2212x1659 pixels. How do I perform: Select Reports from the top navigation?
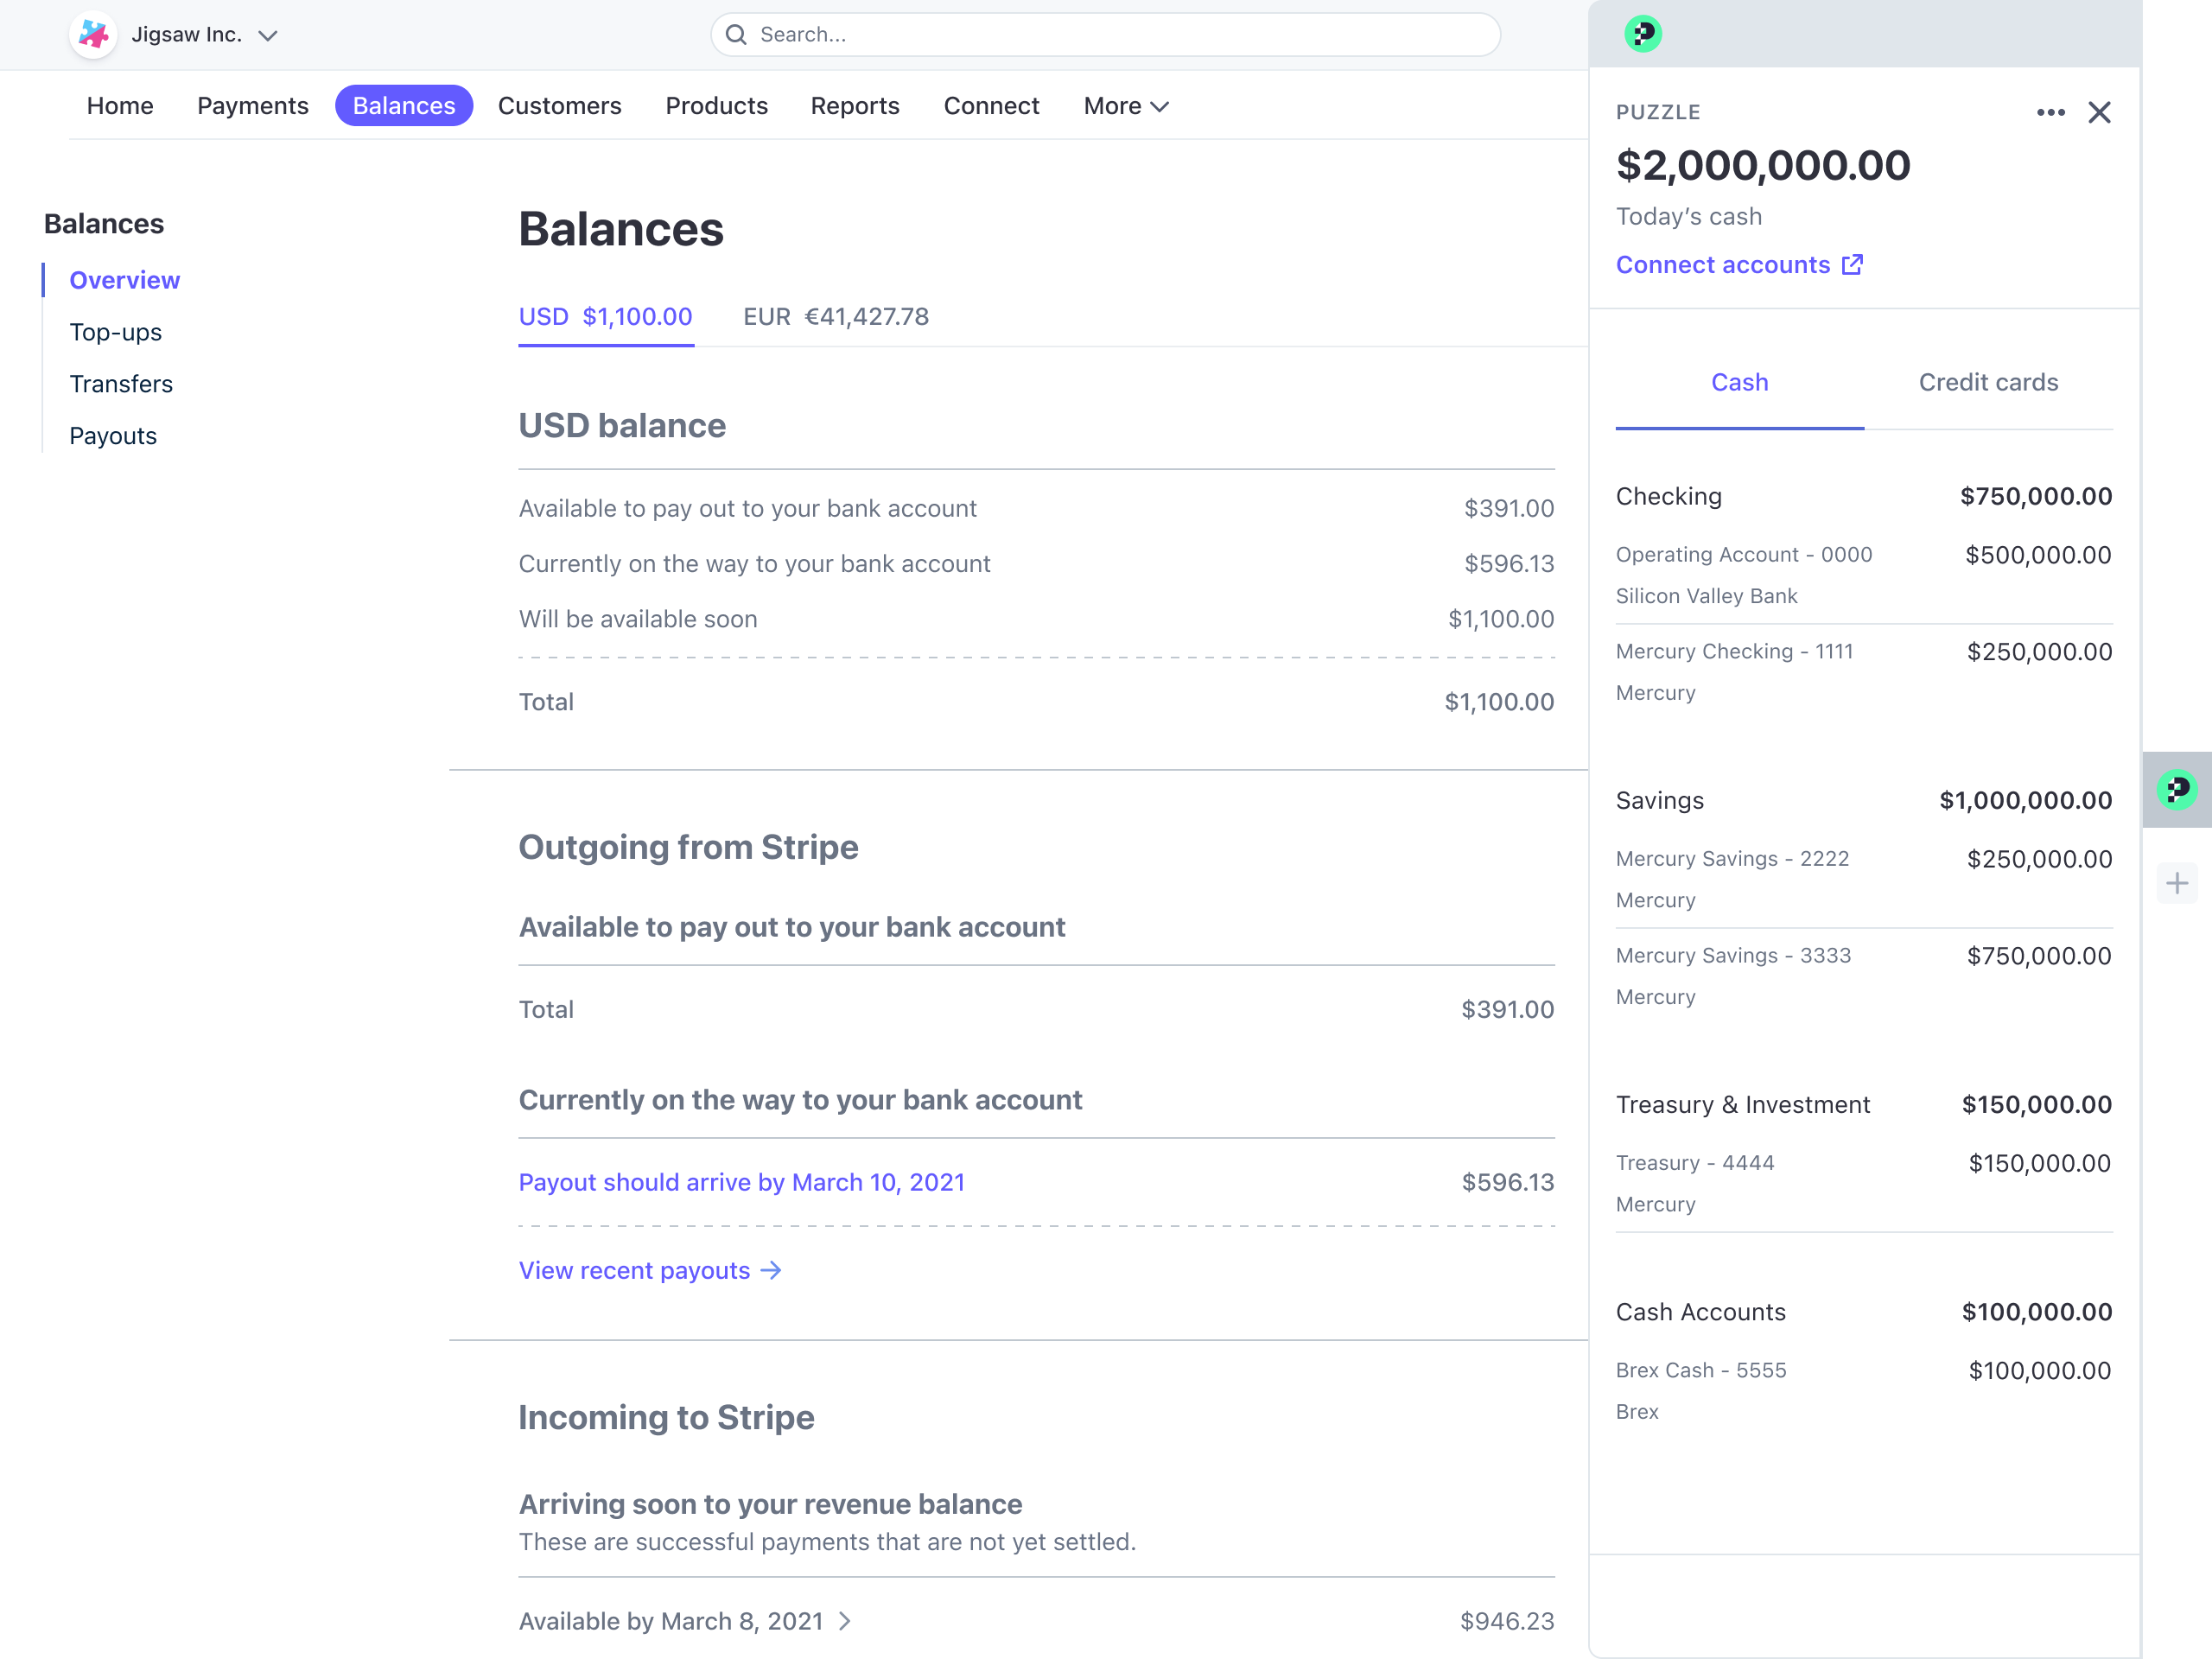point(855,106)
